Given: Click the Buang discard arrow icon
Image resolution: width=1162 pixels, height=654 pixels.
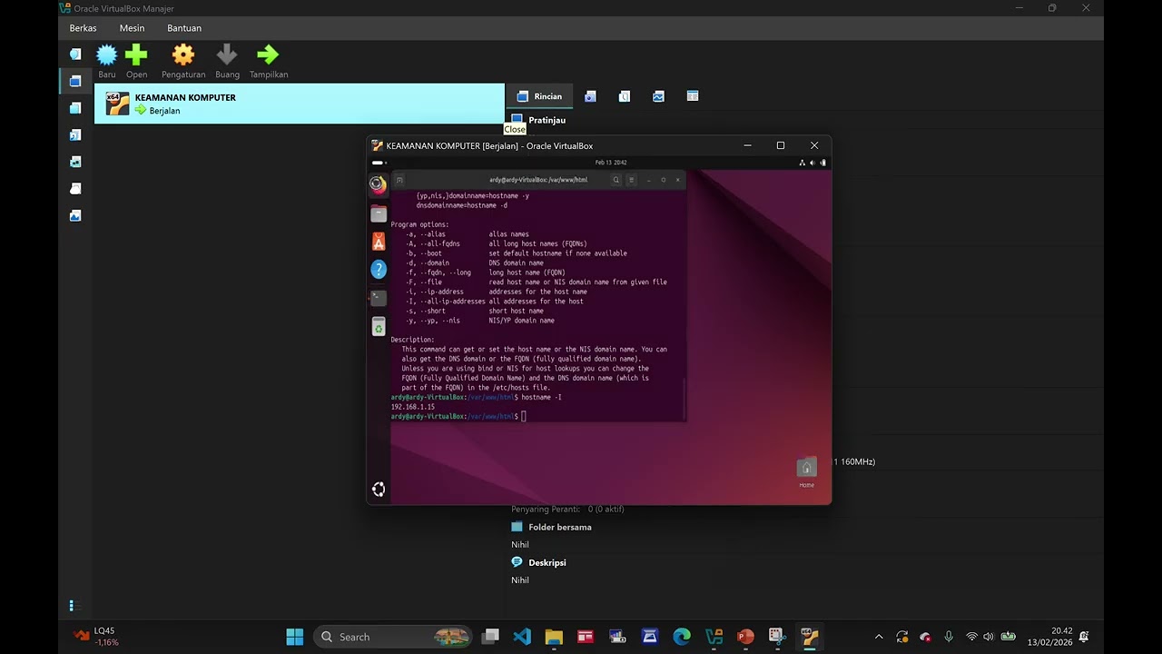Looking at the screenshot, I should (227, 55).
